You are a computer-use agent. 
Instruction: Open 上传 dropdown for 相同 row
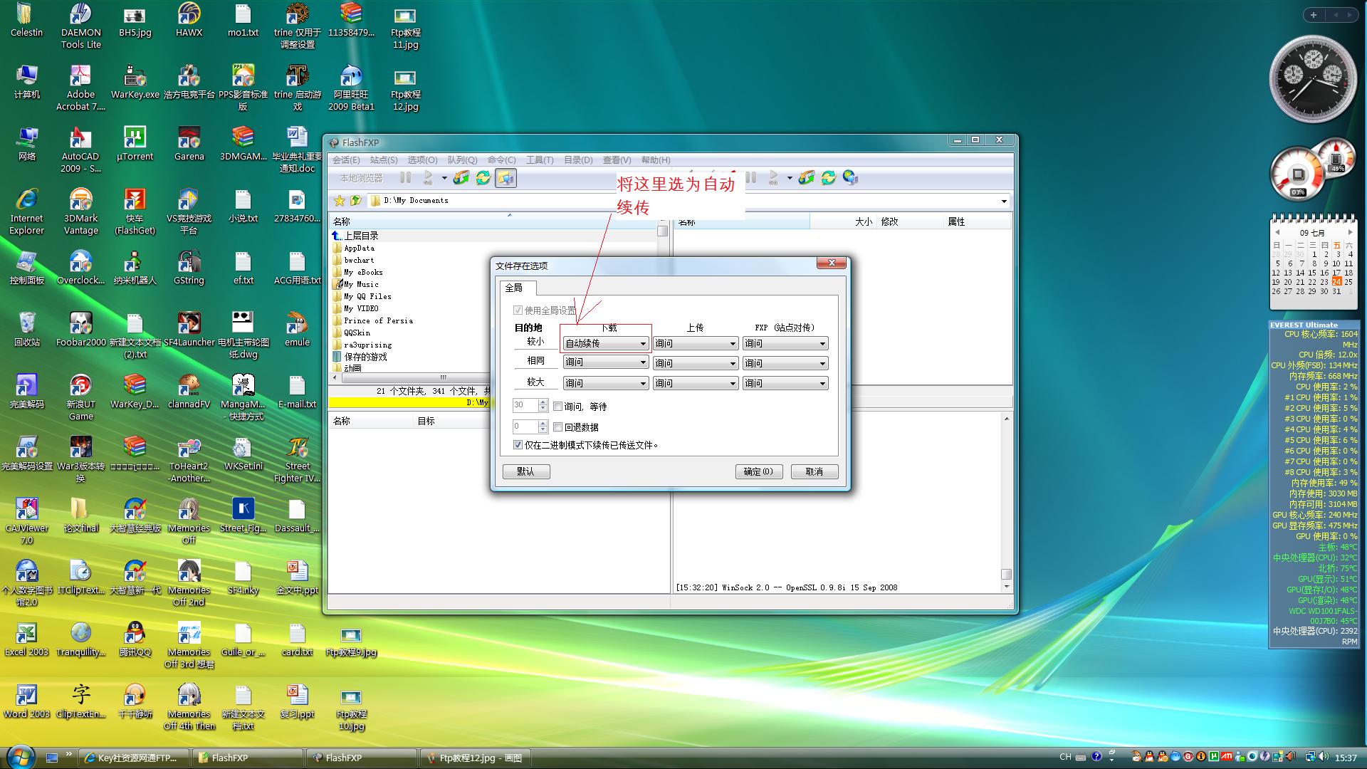(695, 363)
